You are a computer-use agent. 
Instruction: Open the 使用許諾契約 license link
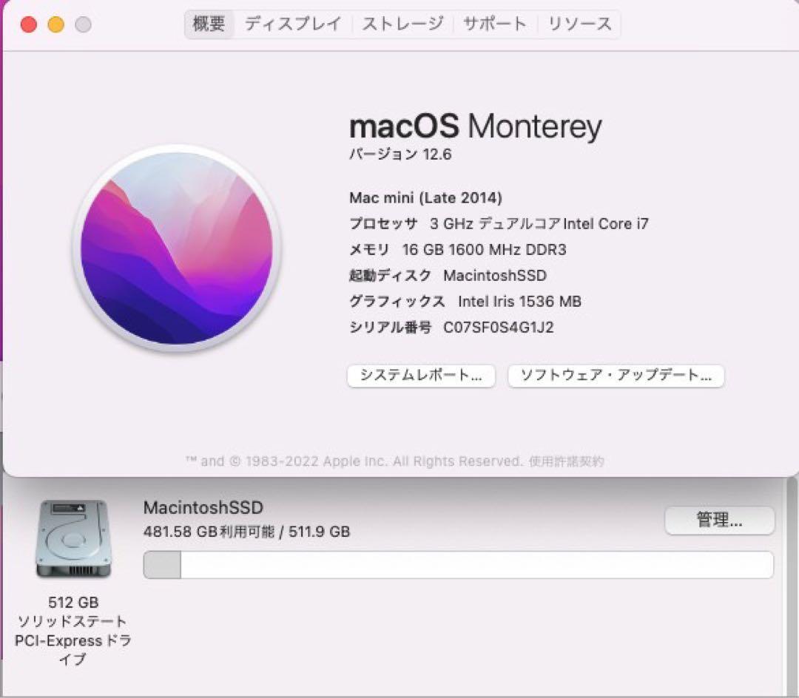coord(566,461)
